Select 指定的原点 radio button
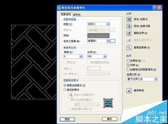 click(65, 90)
